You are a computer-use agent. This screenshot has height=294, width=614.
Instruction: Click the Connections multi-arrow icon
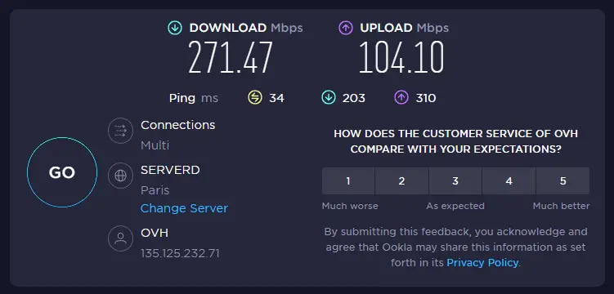coord(121,131)
